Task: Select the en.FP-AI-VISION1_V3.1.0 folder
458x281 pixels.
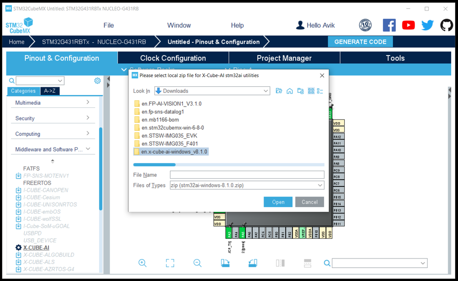Action: (168, 104)
